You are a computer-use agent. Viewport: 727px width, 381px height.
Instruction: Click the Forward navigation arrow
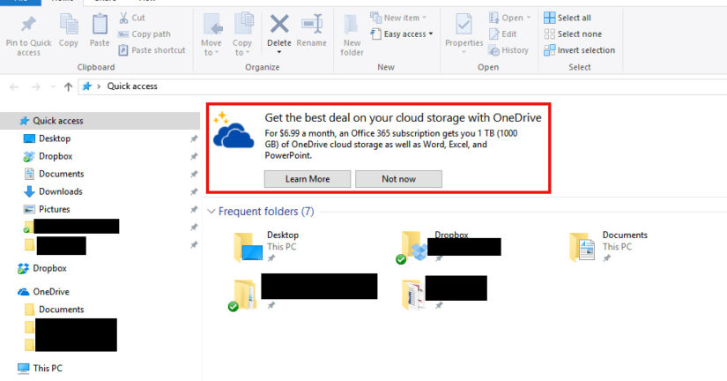coord(36,86)
